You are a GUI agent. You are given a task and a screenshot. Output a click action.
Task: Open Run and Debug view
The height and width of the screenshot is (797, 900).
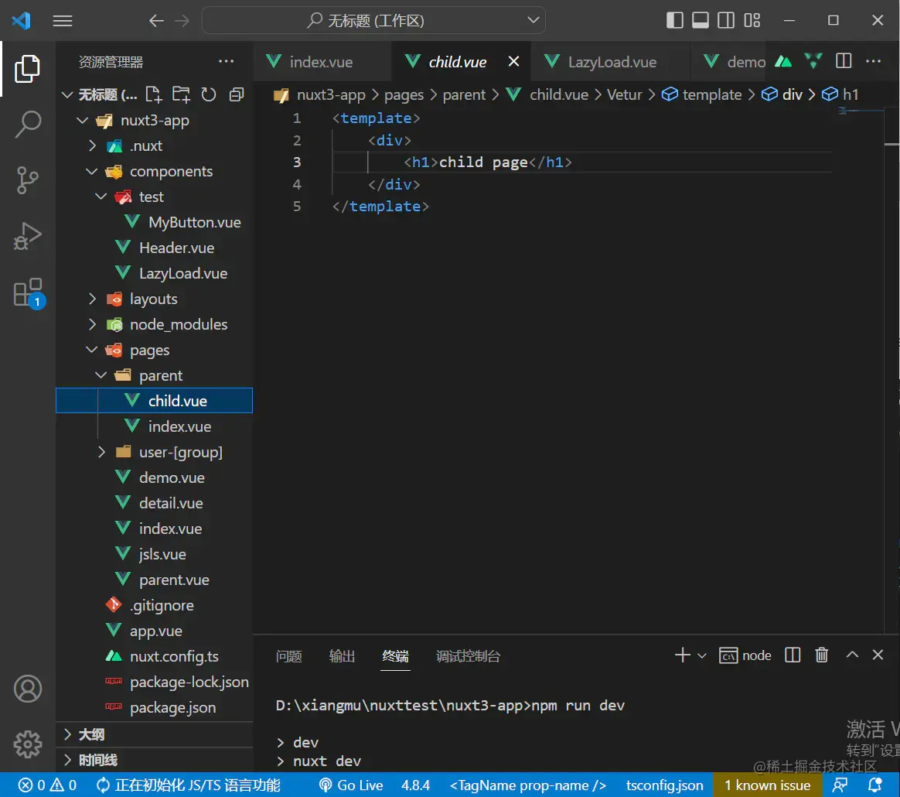tap(27, 235)
